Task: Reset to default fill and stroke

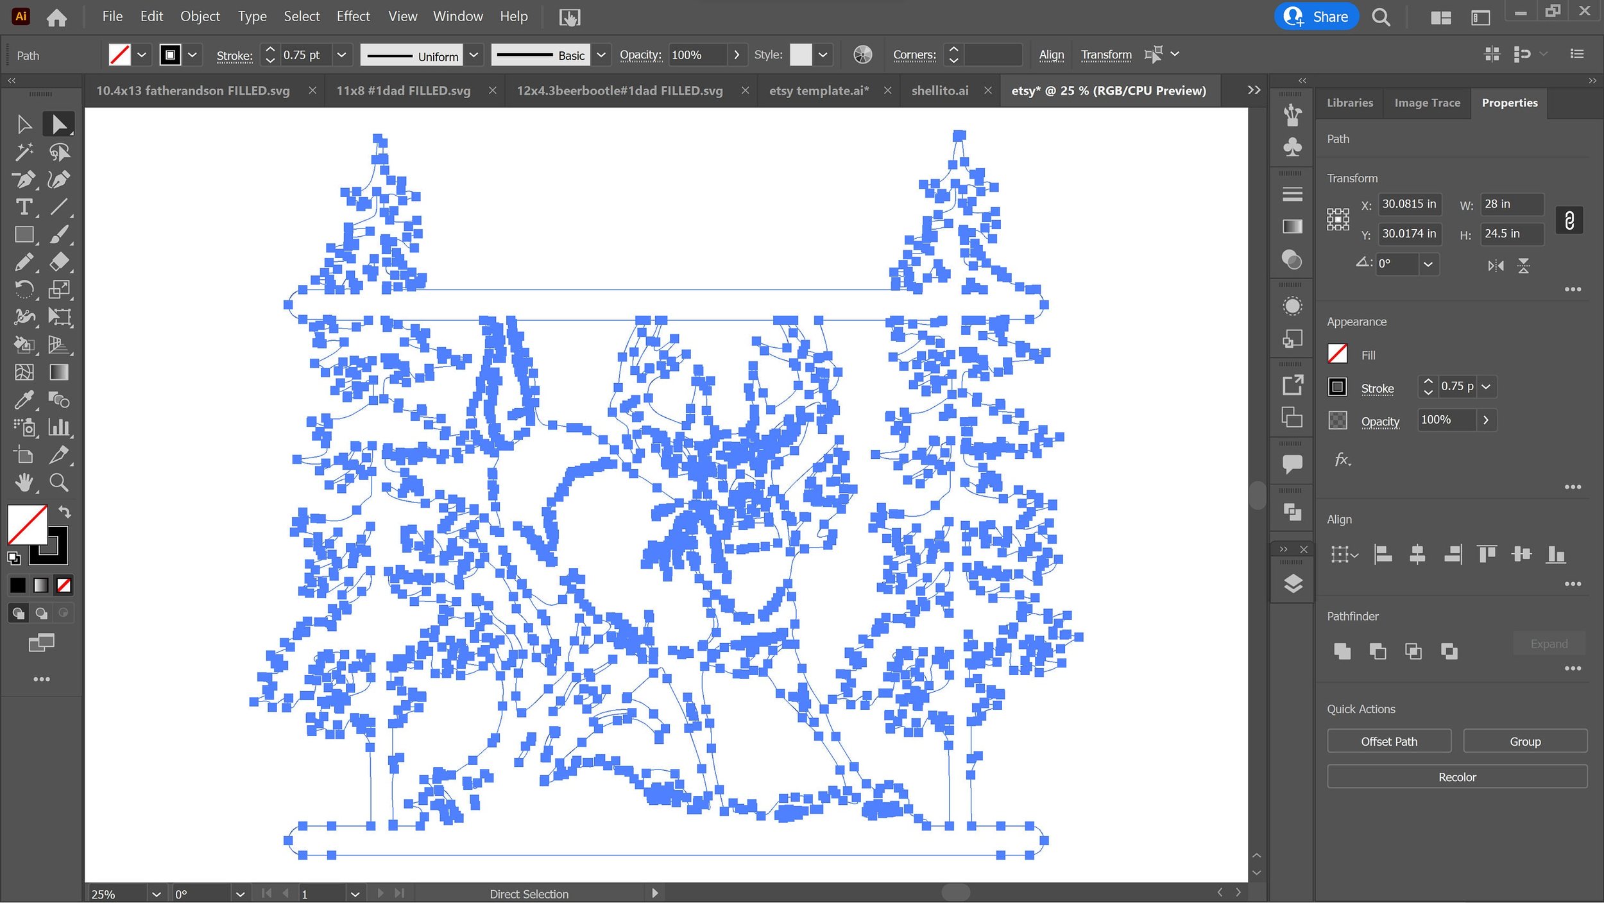Action: (13, 558)
